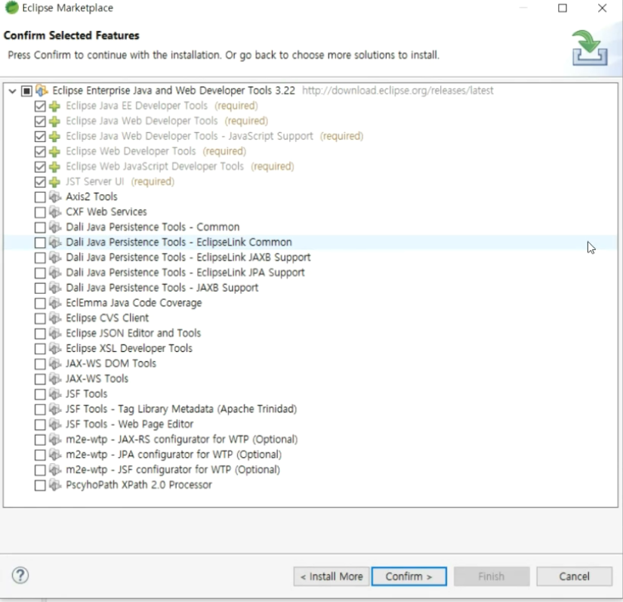Click the disabled Finish button
The image size is (623, 602).
click(x=492, y=576)
